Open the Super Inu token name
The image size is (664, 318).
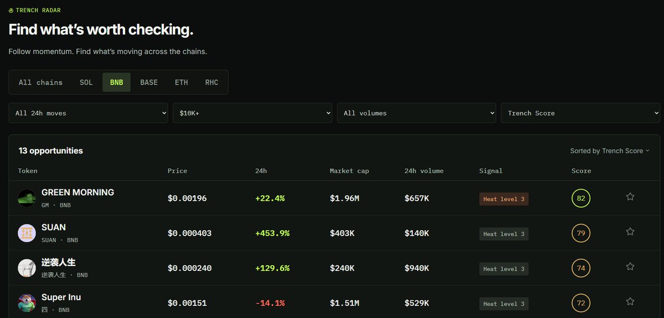click(x=61, y=298)
